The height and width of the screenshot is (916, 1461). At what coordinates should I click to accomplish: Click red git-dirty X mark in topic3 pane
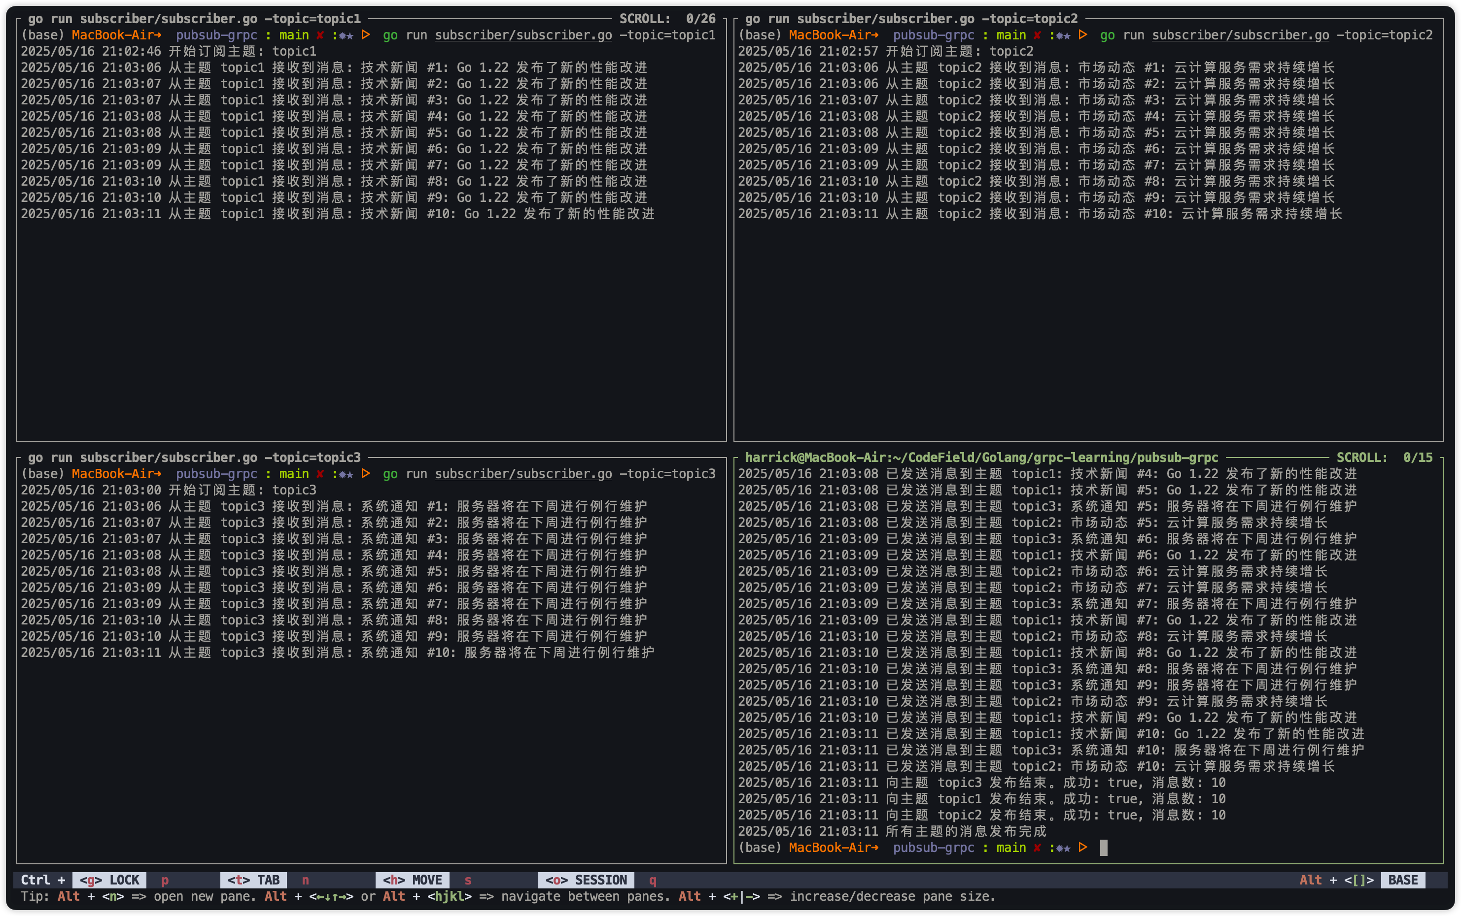[x=320, y=474]
